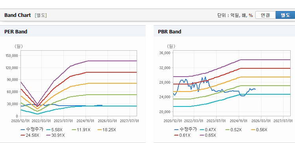295x143 pixels.
Task: Select the 별도 toggle button
Action: coord(285,15)
